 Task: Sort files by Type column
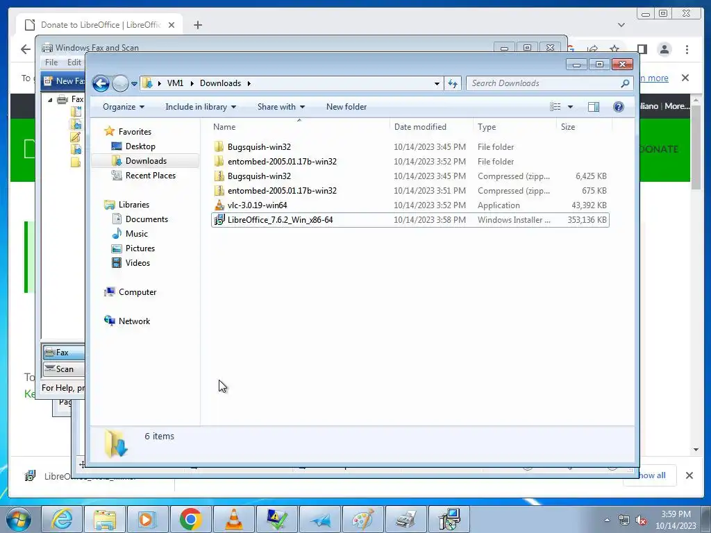point(515,127)
